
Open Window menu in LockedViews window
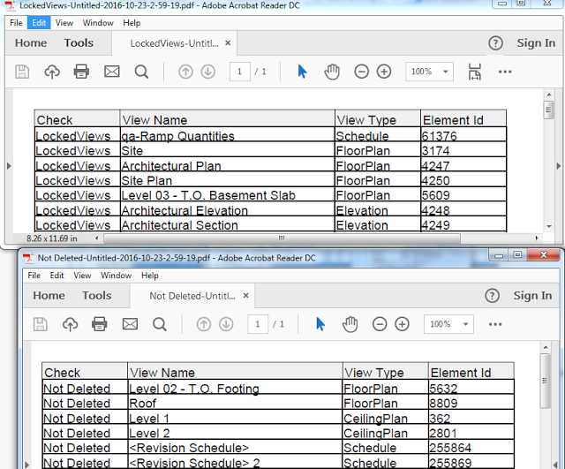click(x=98, y=23)
